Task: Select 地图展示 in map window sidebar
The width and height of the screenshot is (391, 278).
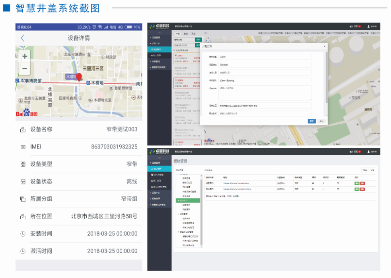Action: tap(160, 50)
